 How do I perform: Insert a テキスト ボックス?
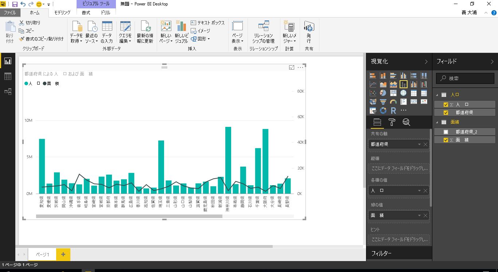pyautogui.click(x=208, y=23)
